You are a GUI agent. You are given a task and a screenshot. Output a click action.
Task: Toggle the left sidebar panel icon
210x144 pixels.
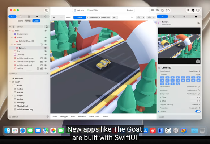tap(47, 10)
